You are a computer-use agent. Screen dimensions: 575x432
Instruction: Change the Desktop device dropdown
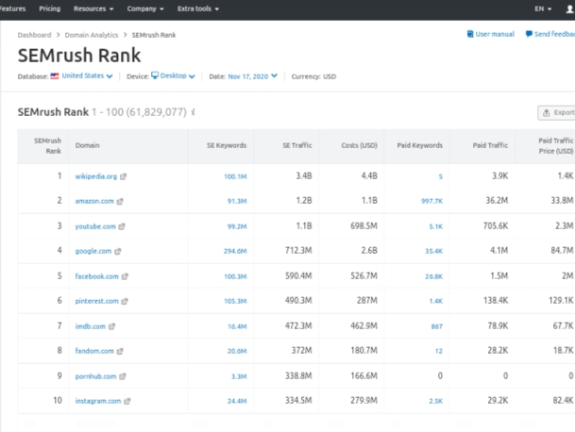pyautogui.click(x=174, y=76)
